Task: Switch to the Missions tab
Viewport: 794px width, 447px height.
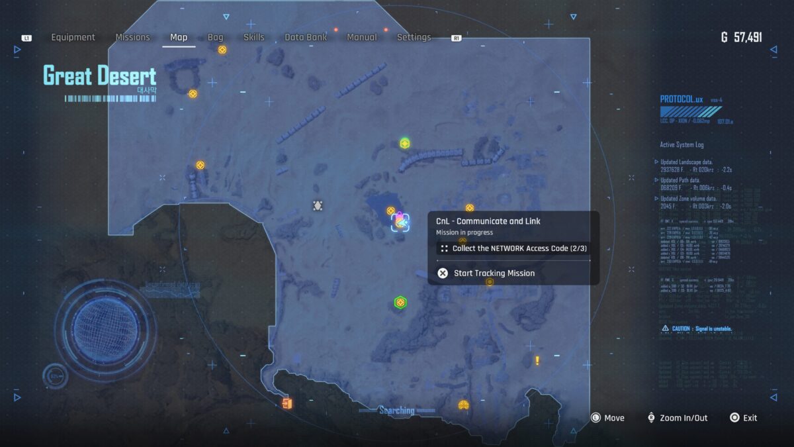Action: pos(132,38)
